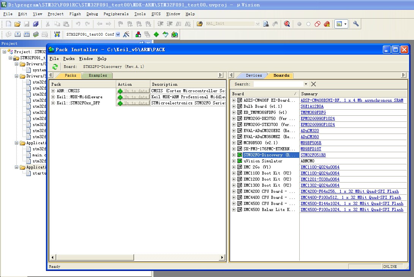Click the LOAD download icon
414x277 pixels.
(x=57, y=34)
